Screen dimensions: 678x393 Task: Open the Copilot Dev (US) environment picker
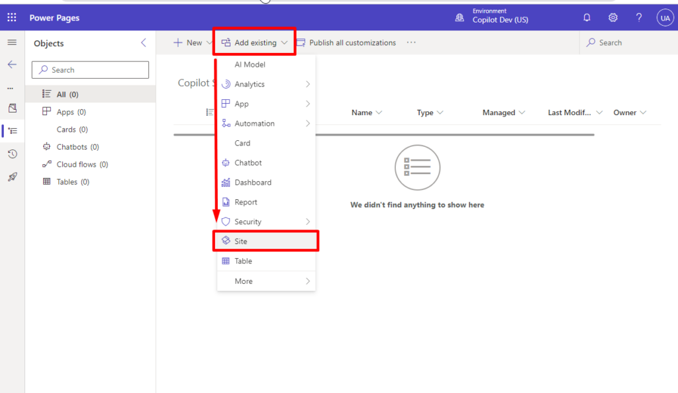[500, 16]
